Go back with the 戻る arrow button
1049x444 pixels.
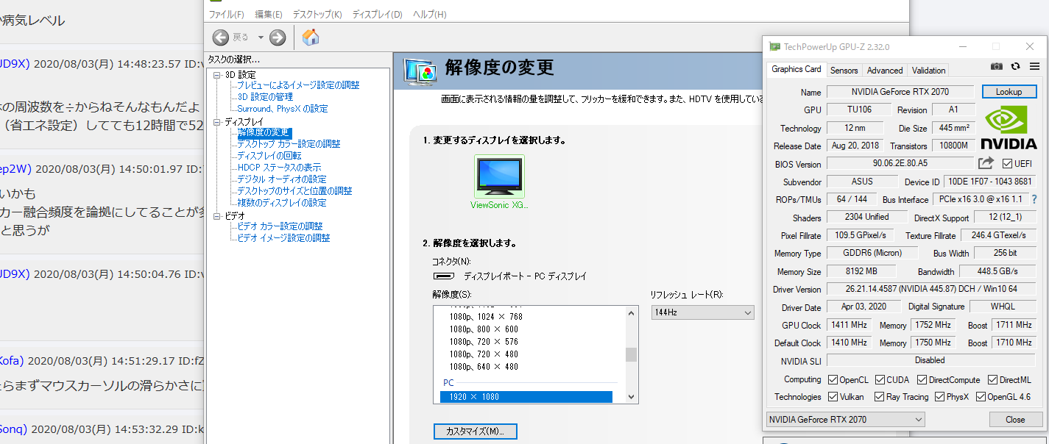point(220,37)
